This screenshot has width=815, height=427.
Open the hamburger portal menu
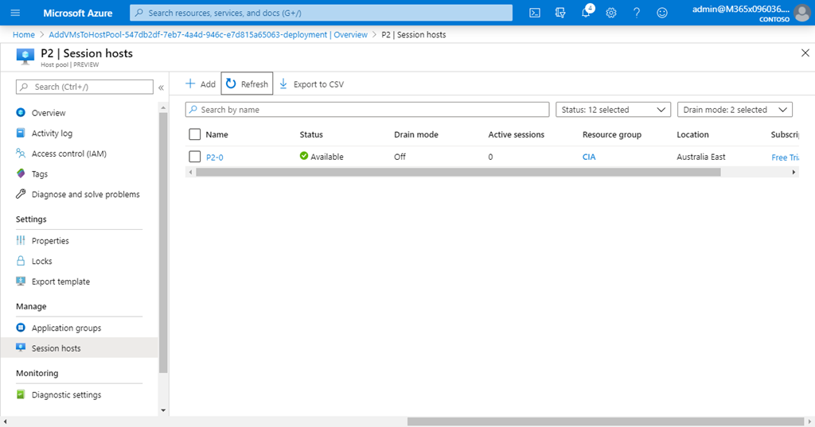pos(15,13)
